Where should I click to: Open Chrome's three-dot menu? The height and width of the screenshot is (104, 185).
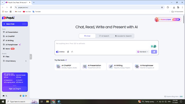(x=182, y=7)
